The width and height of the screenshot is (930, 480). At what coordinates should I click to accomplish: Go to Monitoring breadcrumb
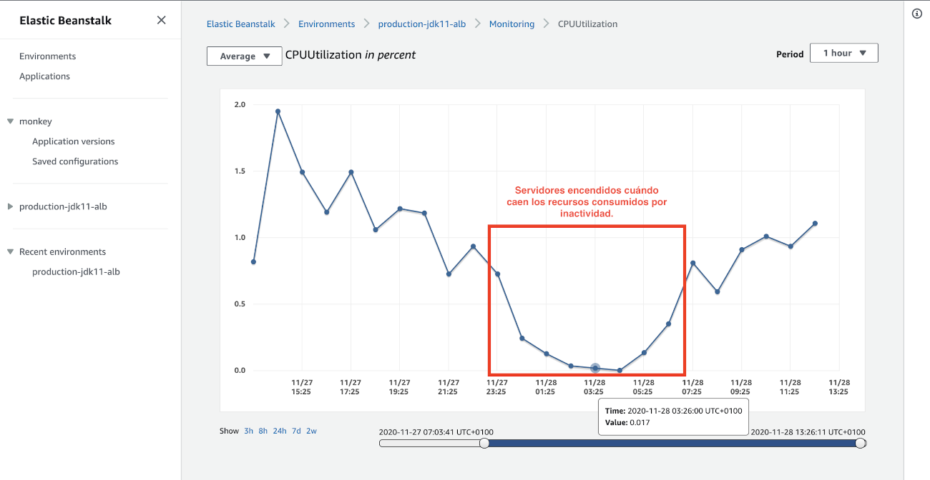click(511, 24)
